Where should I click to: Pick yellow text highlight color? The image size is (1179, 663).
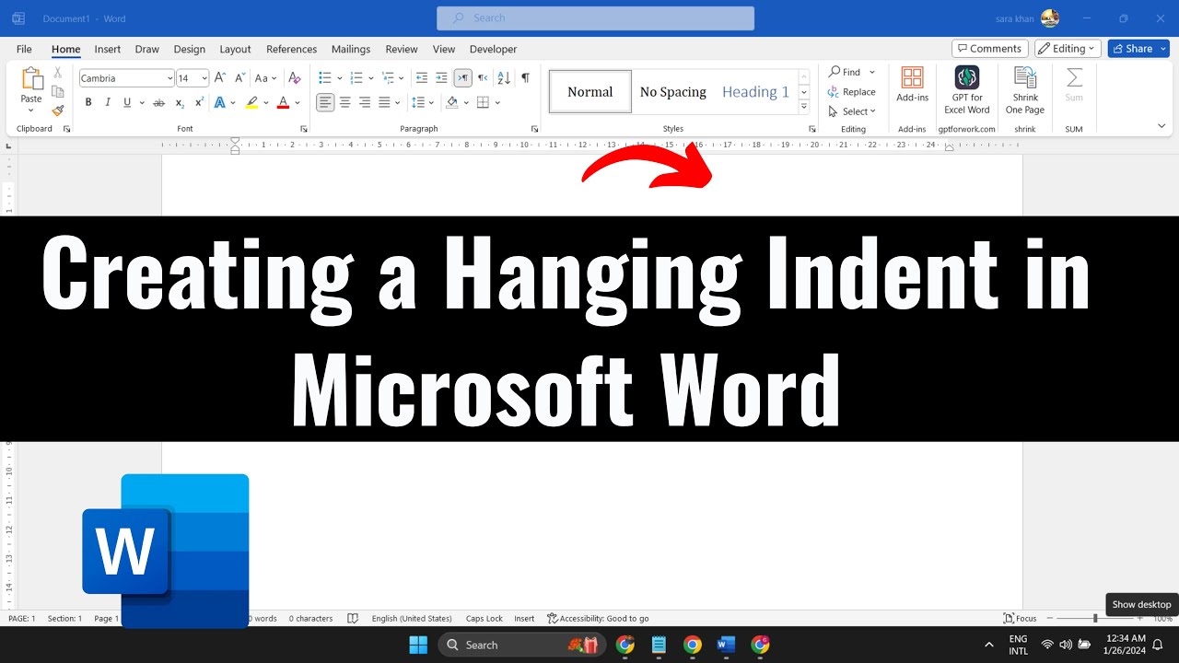[251, 102]
